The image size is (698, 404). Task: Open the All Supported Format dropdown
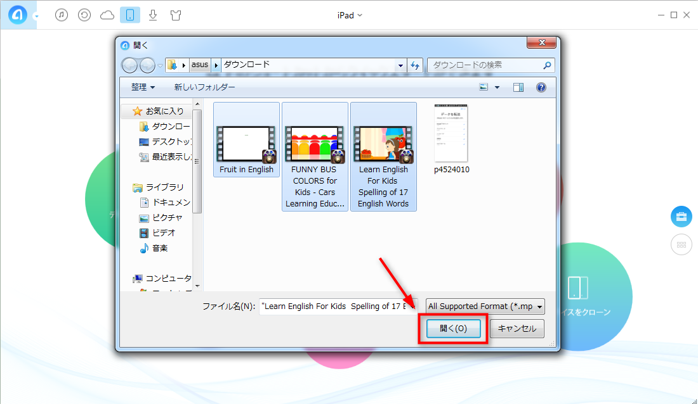485,306
